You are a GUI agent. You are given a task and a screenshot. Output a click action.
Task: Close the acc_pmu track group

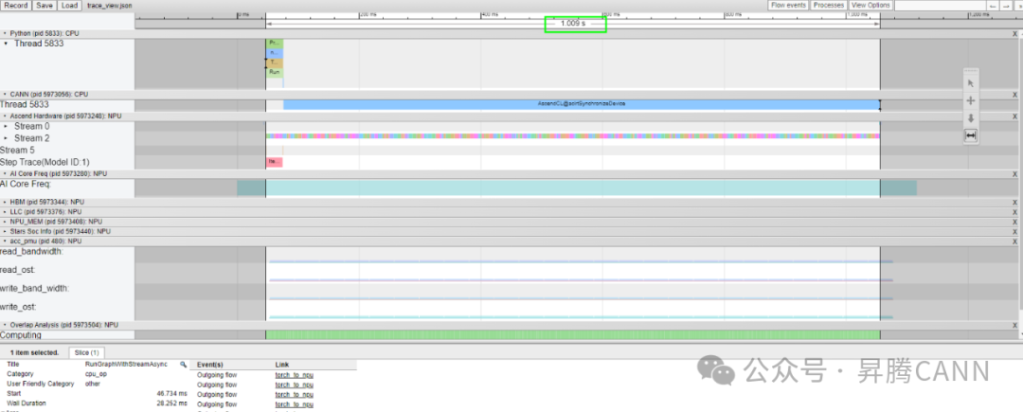coord(1015,242)
